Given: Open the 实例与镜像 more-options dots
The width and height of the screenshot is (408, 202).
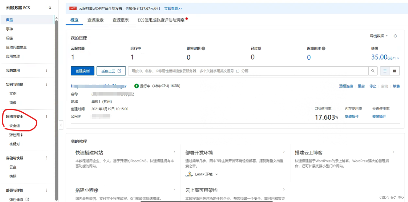Looking at the screenshot, I should click(x=46, y=84).
